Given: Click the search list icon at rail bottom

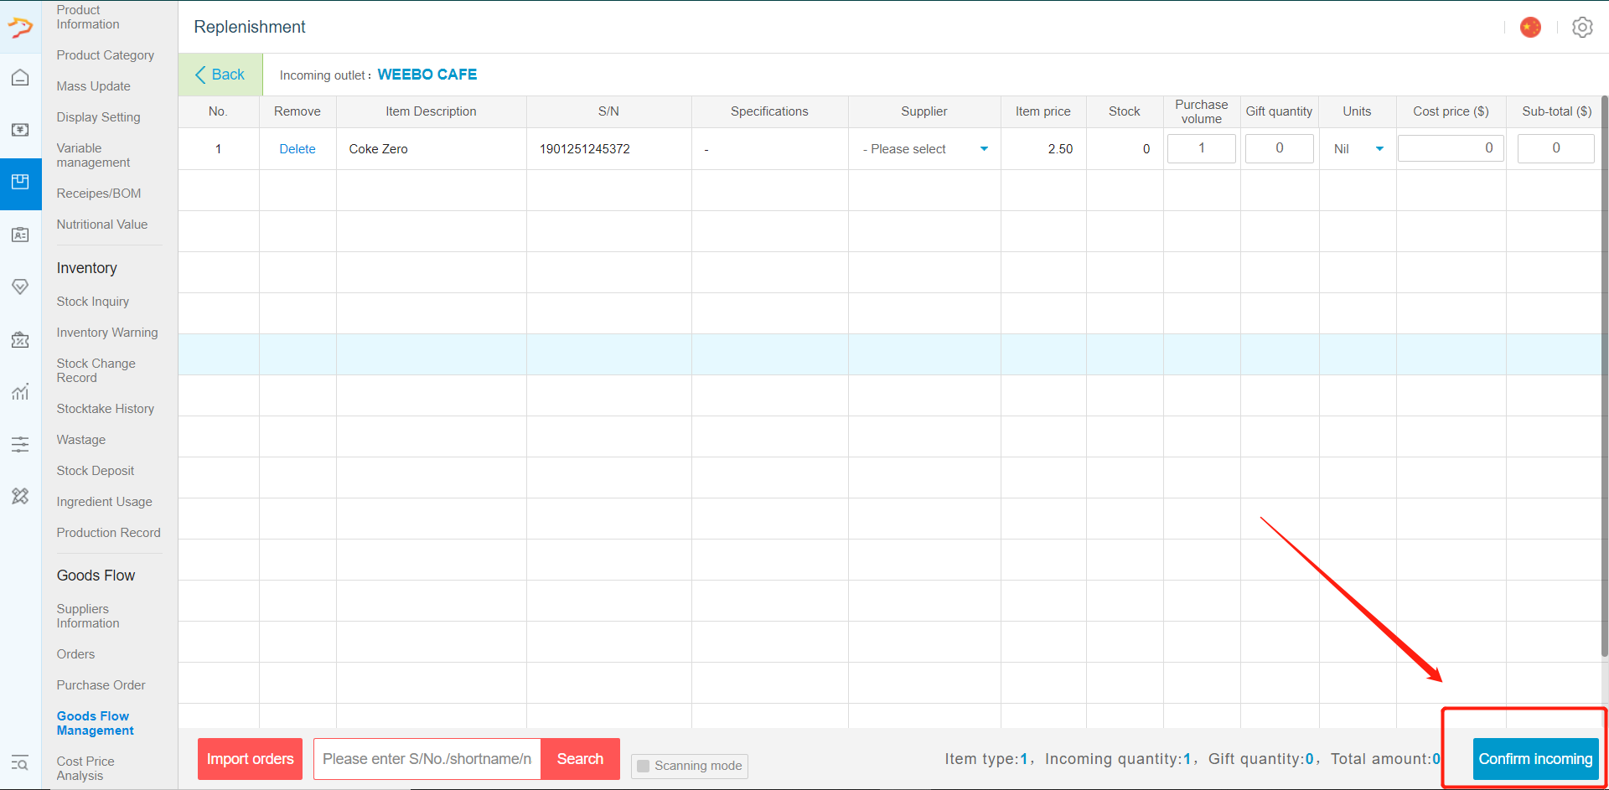Looking at the screenshot, I should (20, 763).
